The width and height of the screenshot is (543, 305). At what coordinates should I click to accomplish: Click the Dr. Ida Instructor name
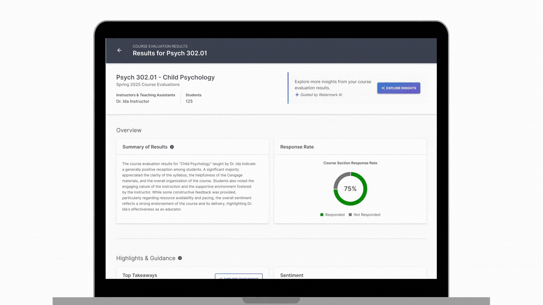(133, 101)
